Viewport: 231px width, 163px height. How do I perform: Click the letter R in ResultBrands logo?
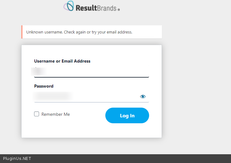78,8
